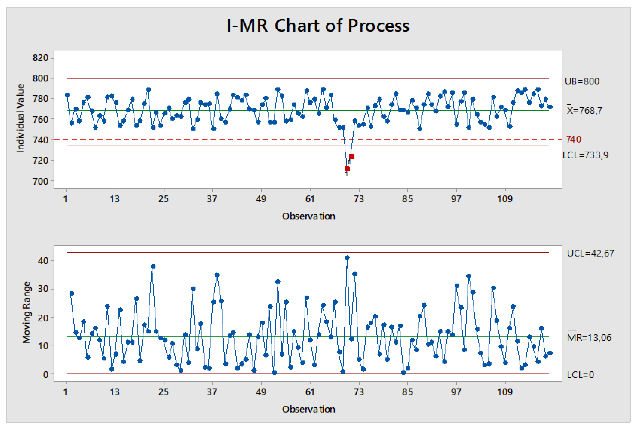Click the X-bar=768,7 center line label
Image resolution: width=638 pixels, height=430 pixels.
[584, 110]
